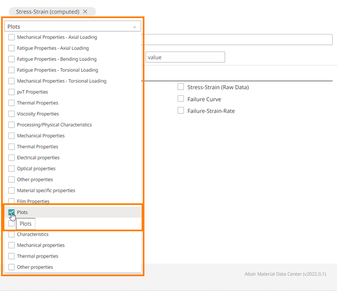Check Fatigue Properties - Axial Loading
The width and height of the screenshot is (337, 291).
click(11, 48)
